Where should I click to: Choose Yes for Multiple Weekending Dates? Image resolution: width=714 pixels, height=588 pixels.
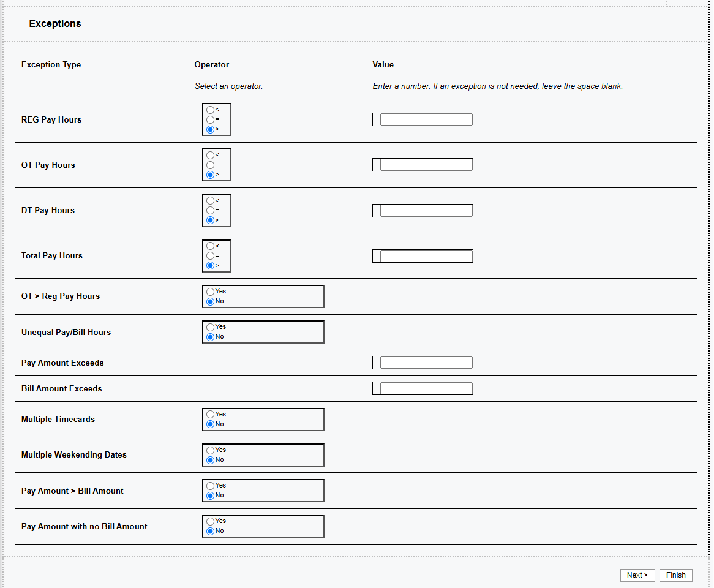[x=211, y=450]
